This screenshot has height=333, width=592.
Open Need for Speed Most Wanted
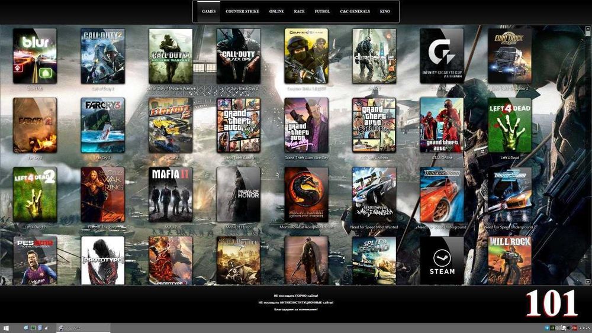374,195
